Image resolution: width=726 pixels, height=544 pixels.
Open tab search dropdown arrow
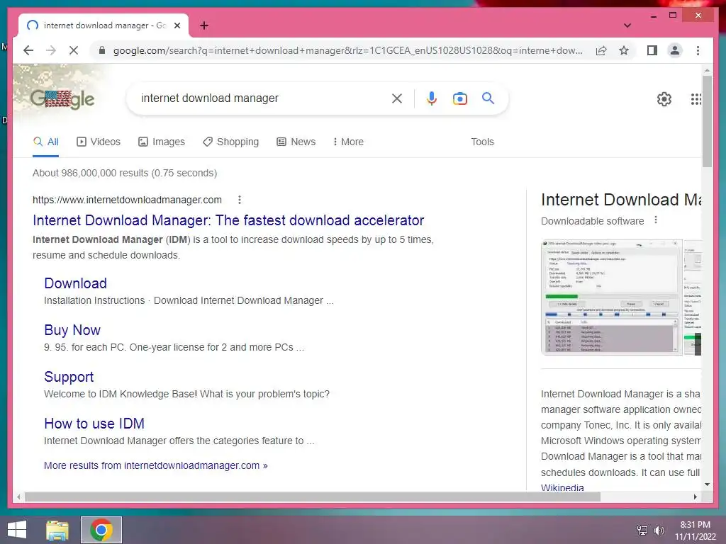pyautogui.click(x=627, y=25)
